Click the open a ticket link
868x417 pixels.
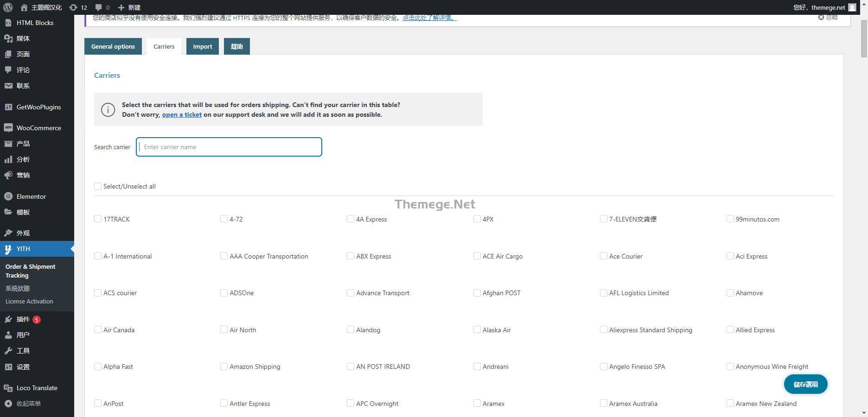[x=182, y=114]
